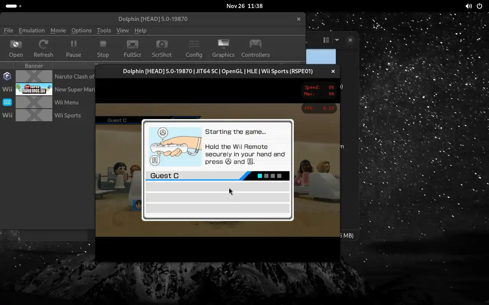Toggle list view in background window
489x305 pixels.
[326, 40]
